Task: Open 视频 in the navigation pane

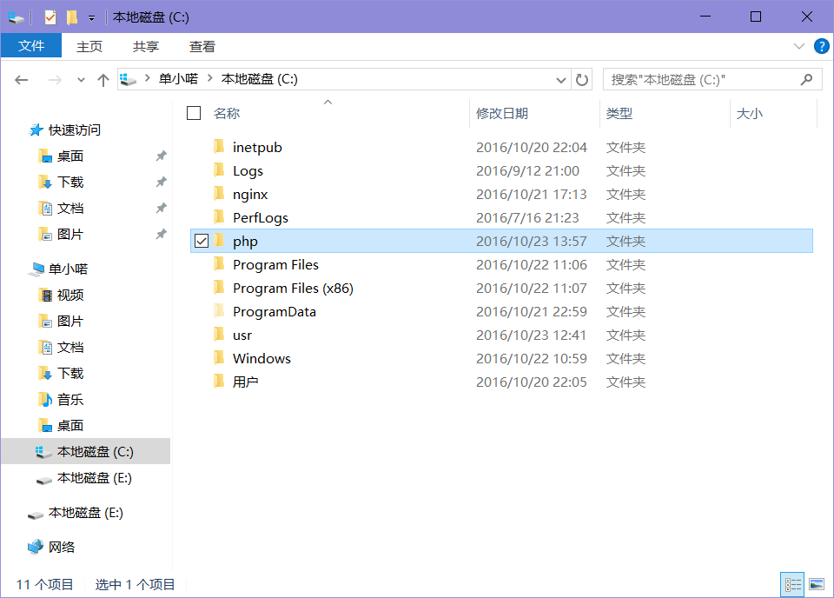Action: tap(70, 295)
